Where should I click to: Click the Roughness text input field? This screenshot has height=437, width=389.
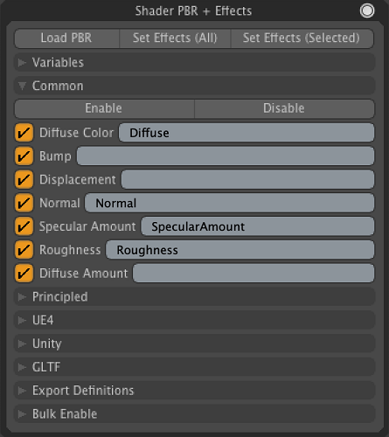click(x=240, y=250)
